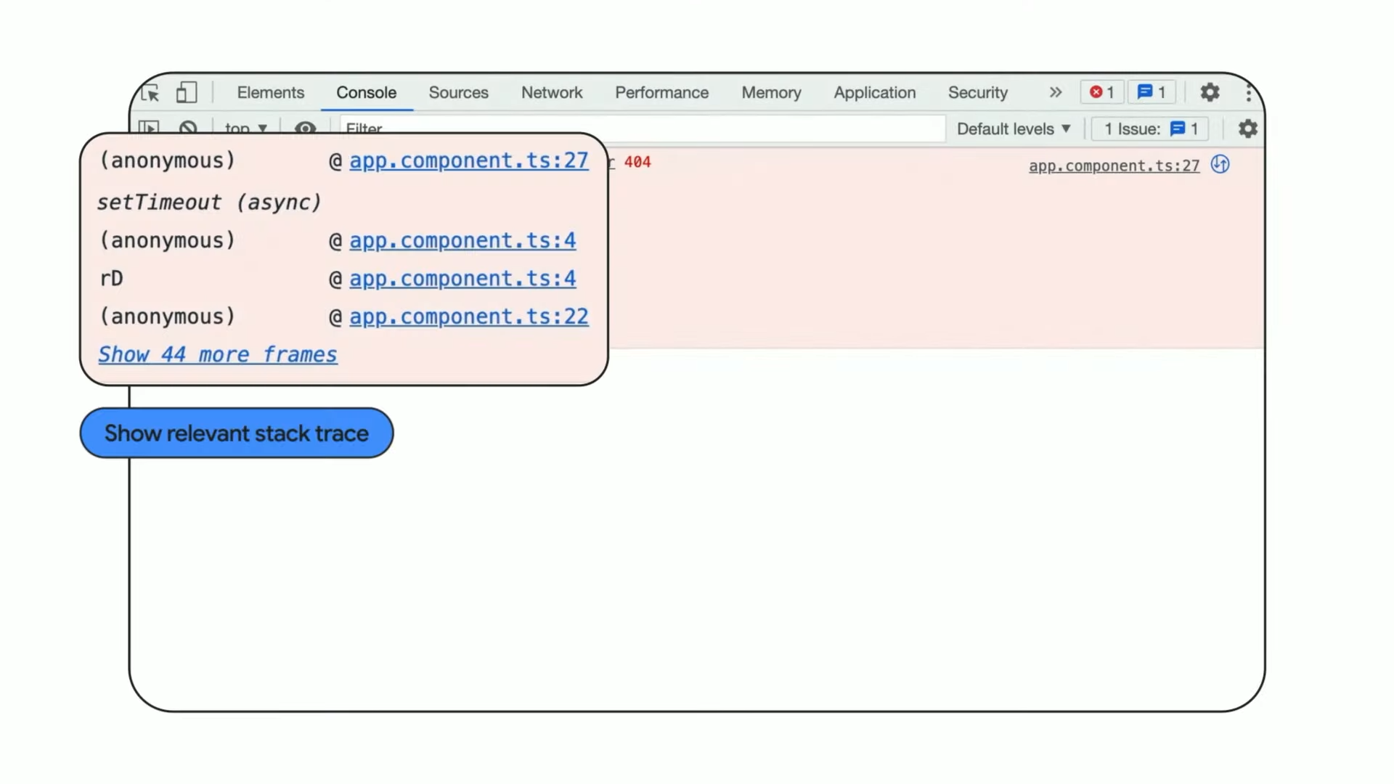Click the clear console icon

[188, 127]
